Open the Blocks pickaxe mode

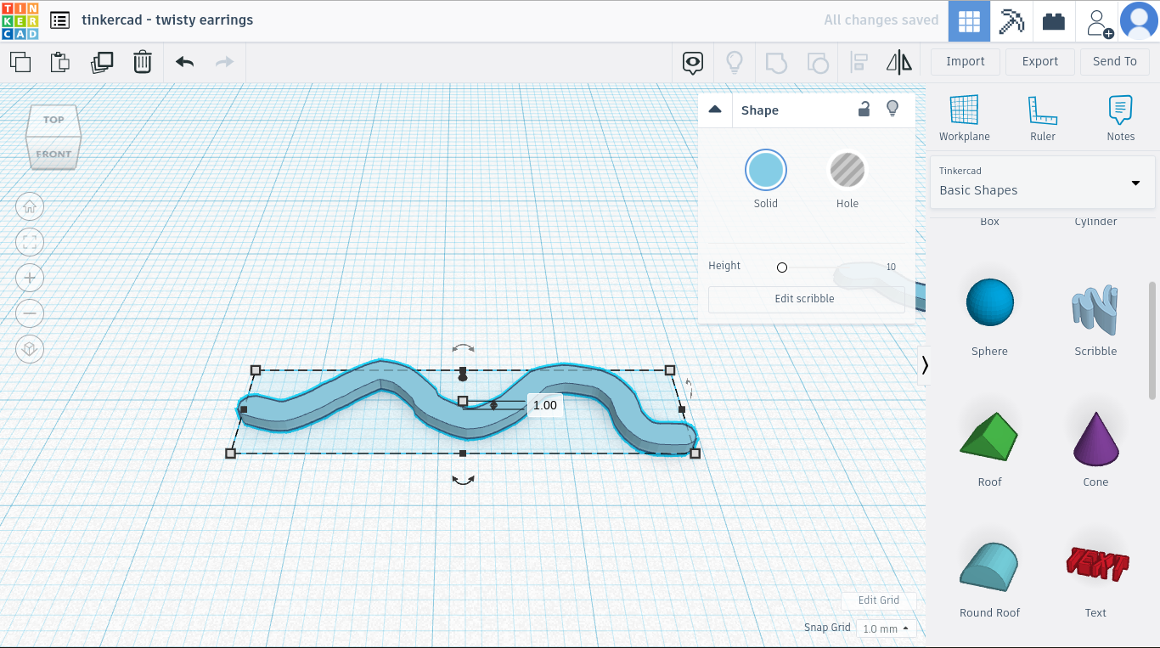point(1011,21)
